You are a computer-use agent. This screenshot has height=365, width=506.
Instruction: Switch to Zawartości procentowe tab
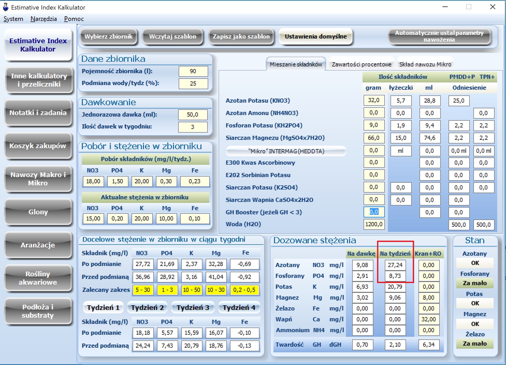(362, 64)
